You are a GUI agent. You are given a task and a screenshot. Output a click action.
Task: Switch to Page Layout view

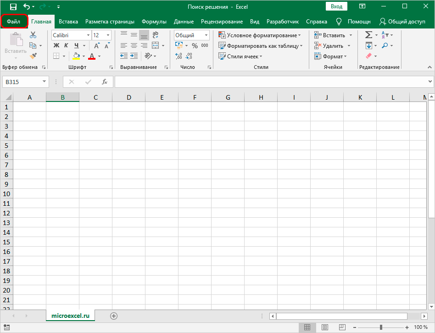click(x=325, y=327)
